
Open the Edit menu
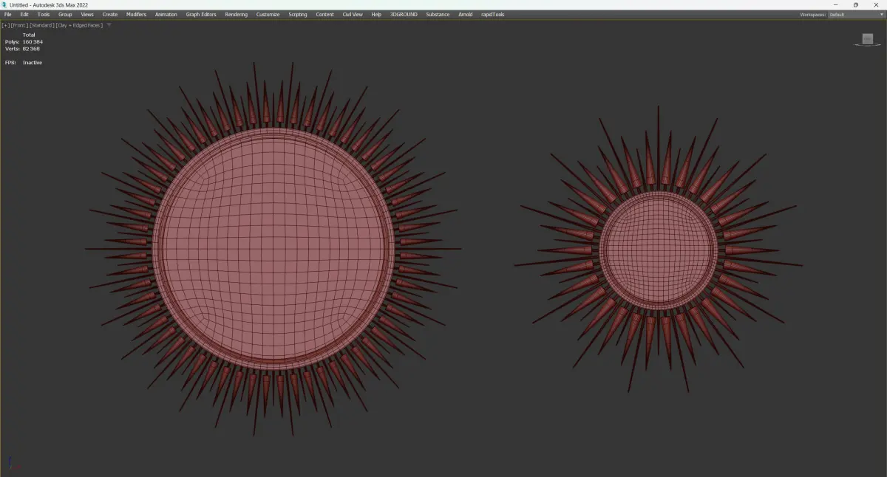pyautogui.click(x=24, y=14)
